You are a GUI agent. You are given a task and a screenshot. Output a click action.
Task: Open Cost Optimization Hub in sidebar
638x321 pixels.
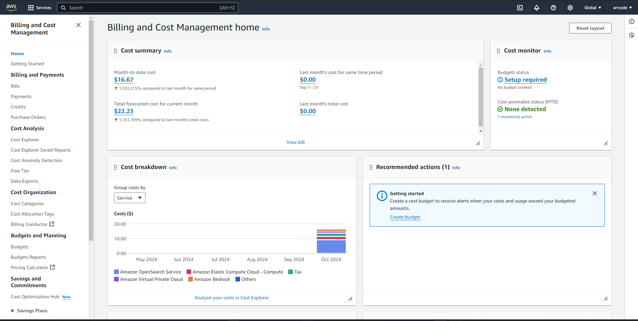pos(35,297)
